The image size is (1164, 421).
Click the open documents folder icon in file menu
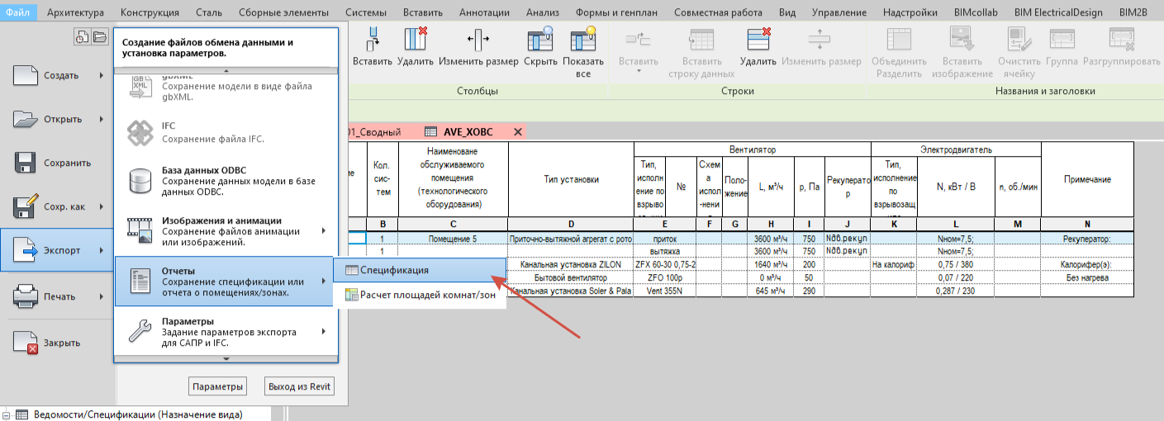click(x=99, y=36)
